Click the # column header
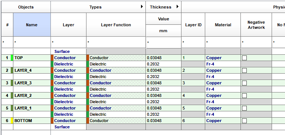 point(7,25)
